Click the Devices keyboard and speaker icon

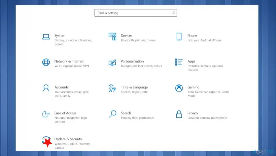tap(112, 37)
